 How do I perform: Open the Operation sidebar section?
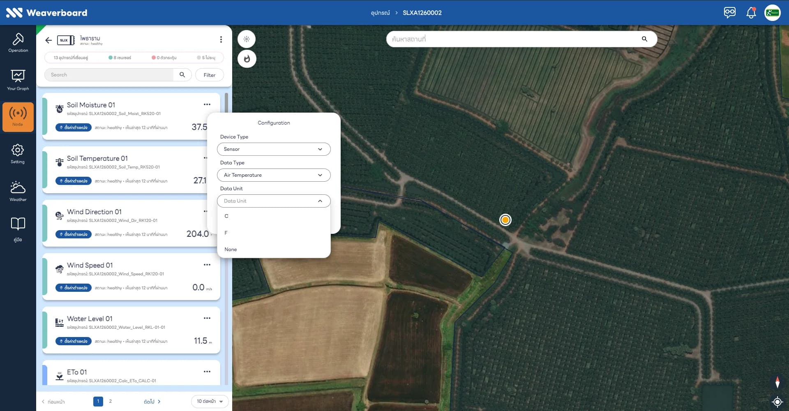click(18, 43)
